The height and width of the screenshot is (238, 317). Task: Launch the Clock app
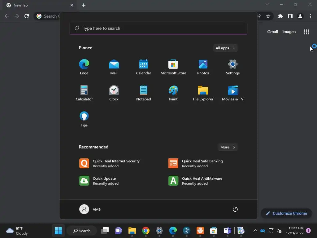114,93
